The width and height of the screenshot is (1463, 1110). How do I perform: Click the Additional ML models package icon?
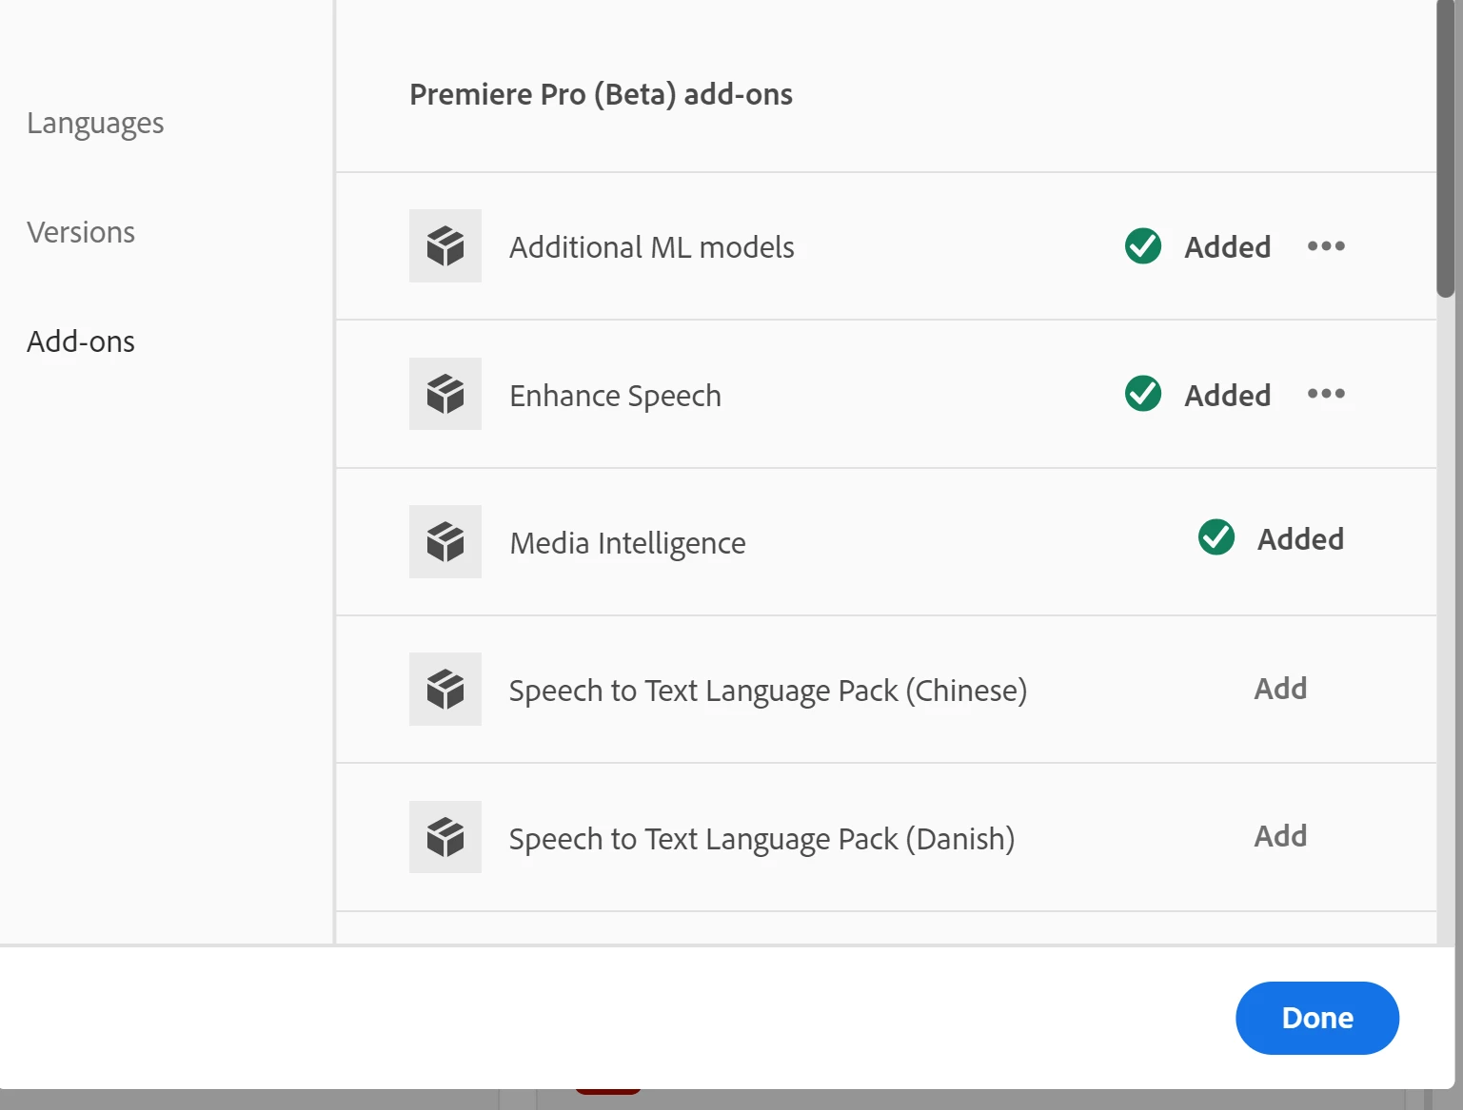[x=445, y=246]
